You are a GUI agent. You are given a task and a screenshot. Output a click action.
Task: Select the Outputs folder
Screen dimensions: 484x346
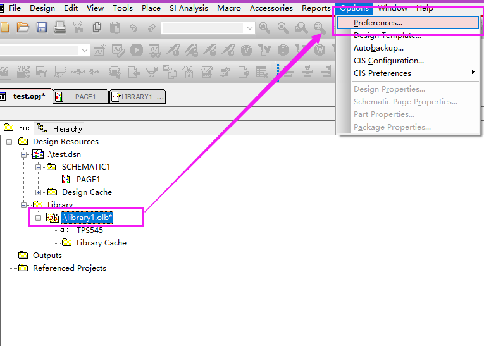point(47,256)
